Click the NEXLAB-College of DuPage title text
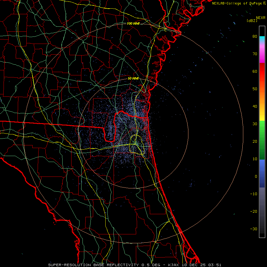The width and height of the screenshot is (267, 267). [237, 3]
